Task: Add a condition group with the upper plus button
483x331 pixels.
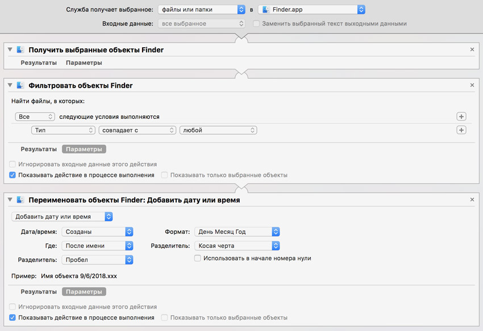Action: (x=461, y=117)
